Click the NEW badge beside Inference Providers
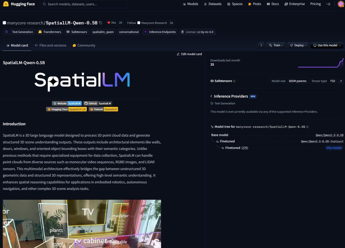Screen dimensions: 345x248 pyautogui.click(x=253, y=96)
